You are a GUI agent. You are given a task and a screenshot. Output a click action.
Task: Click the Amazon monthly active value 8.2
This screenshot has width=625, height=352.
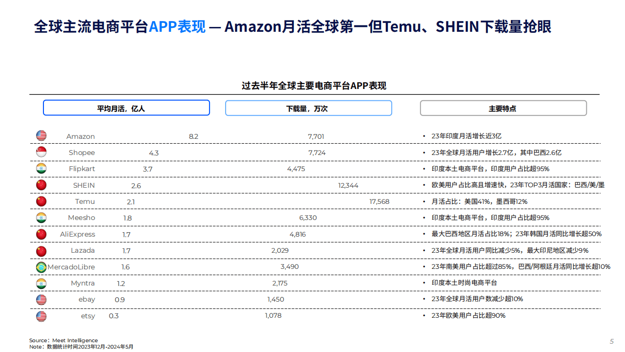click(194, 136)
